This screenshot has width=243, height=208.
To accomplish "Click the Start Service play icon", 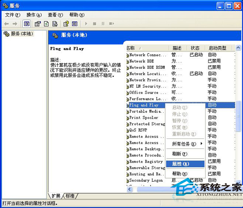I will click(x=86, y=24).
